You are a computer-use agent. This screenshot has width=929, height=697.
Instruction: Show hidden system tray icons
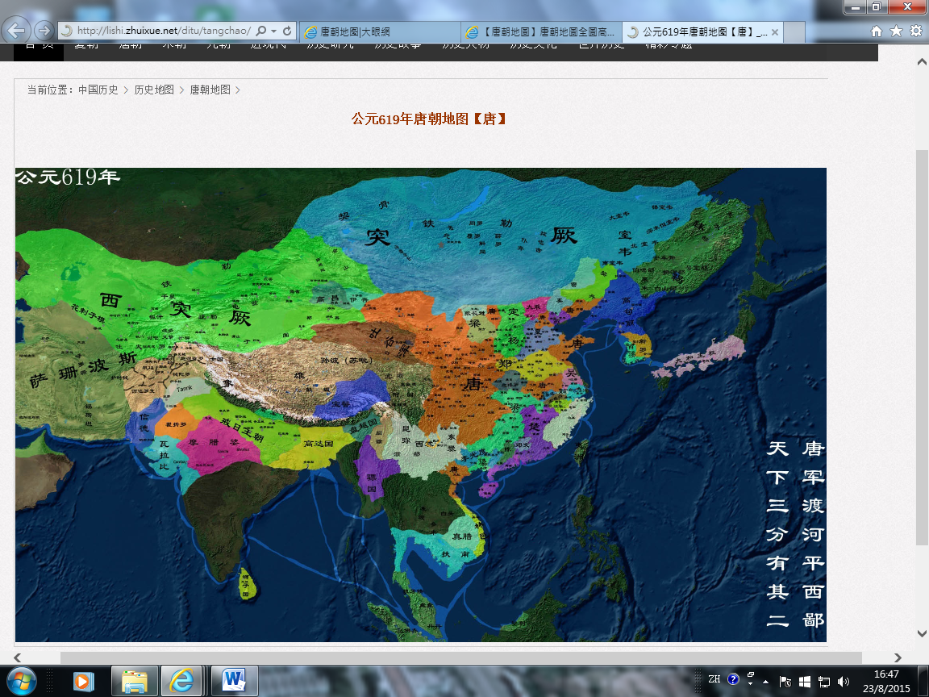tap(765, 681)
